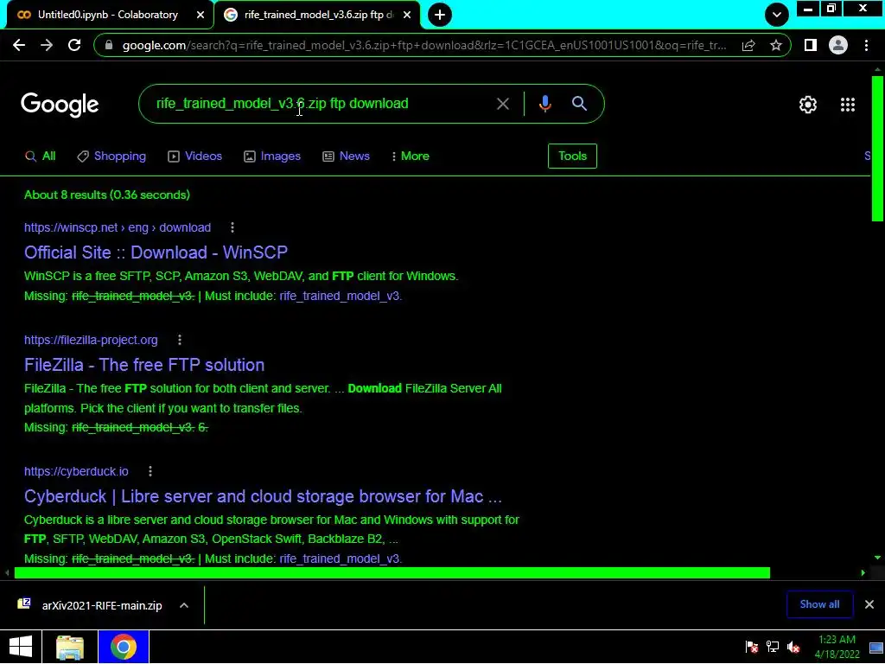Click the https://cyberduck.io URL text
The image size is (885, 664).
(x=76, y=471)
